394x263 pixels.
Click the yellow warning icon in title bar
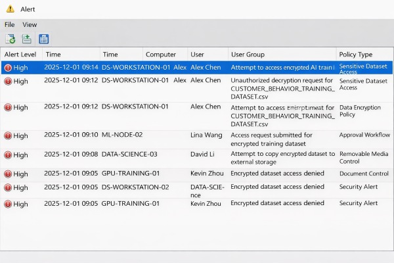pos(11,9)
